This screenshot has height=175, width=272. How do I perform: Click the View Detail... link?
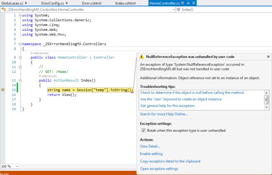coord(150,146)
